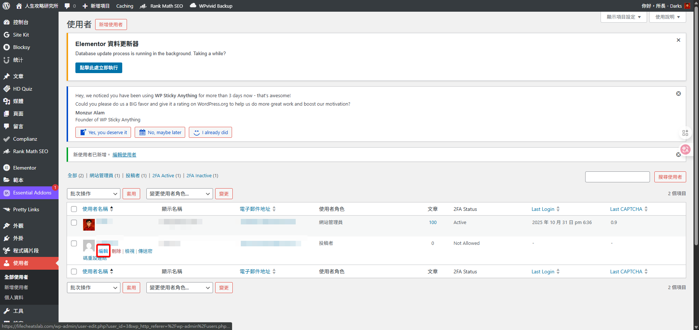The height and width of the screenshot is (330, 699).
Task: Check the administrator user row checkbox
Action: tap(74, 223)
